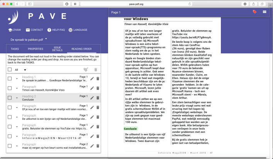Click the pave-pdf.org address bar
The width and height of the screenshot is (273, 159).
(x=136, y=4)
